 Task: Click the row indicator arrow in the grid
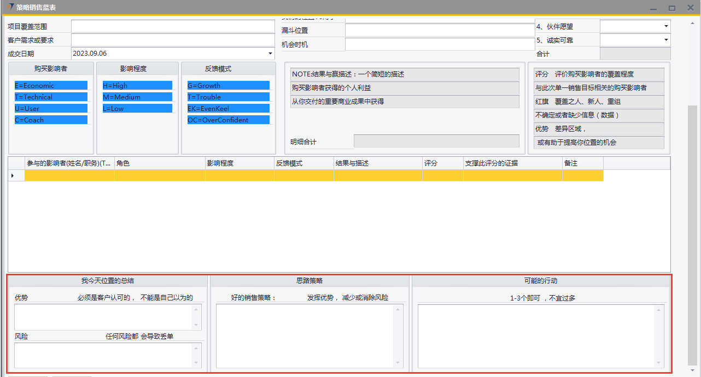pos(13,175)
